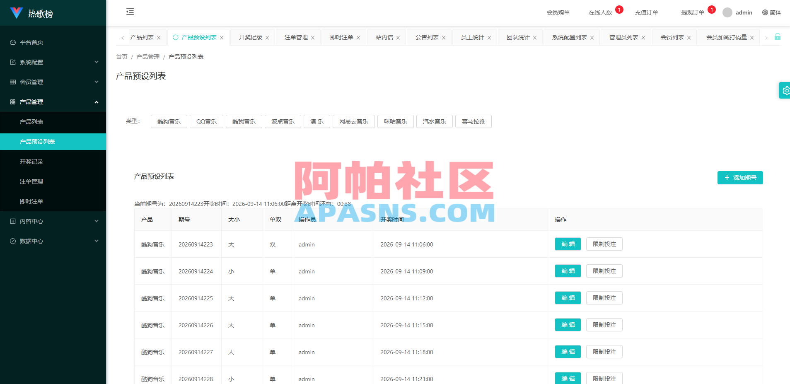The image size is (790, 384).
Task: Switch to the 系统配置列表 tab
Action: [x=569, y=37]
